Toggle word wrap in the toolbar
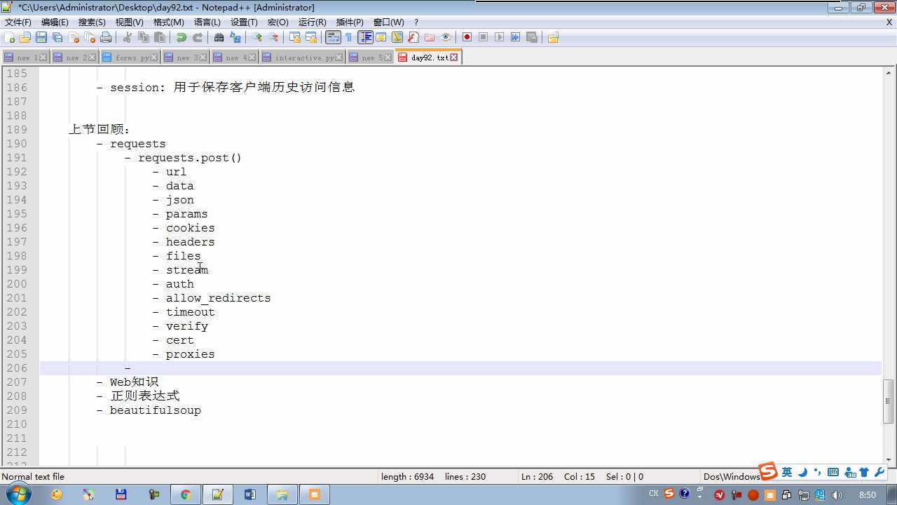 (x=333, y=37)
